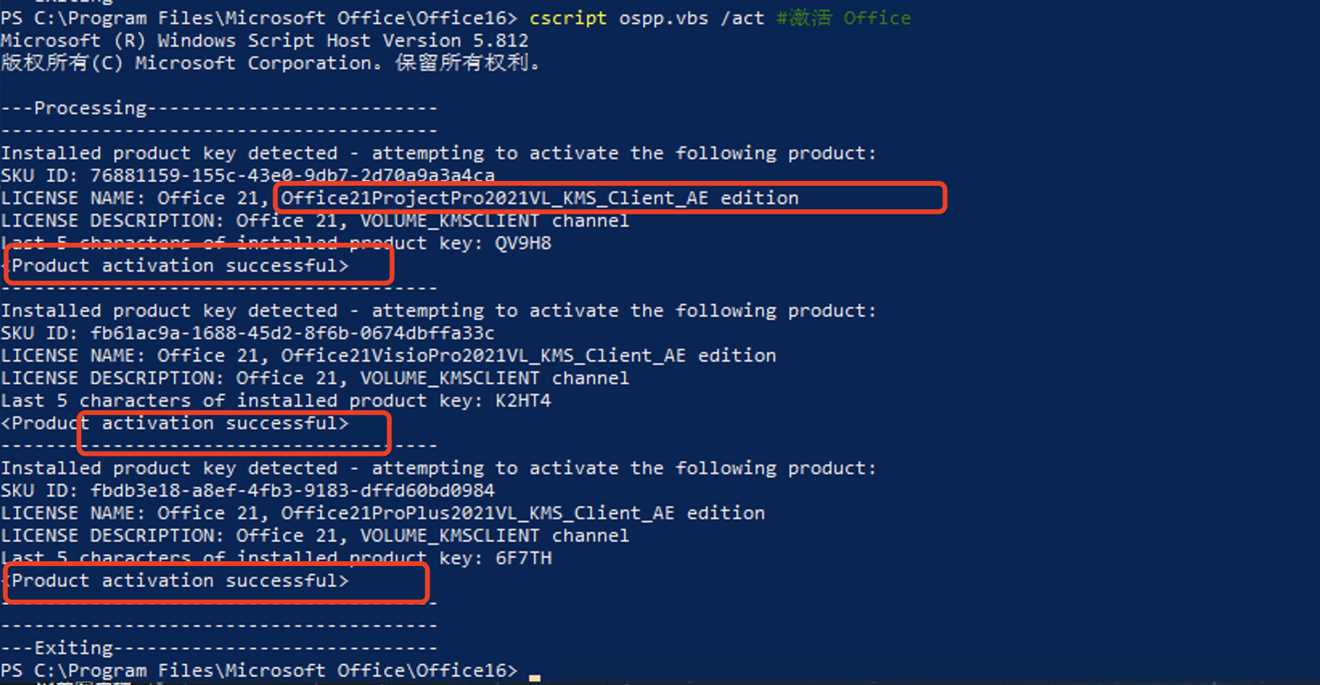Click the product key characters QV9H8
Viewport: 1320px width, 685px height.
(523, 243)
